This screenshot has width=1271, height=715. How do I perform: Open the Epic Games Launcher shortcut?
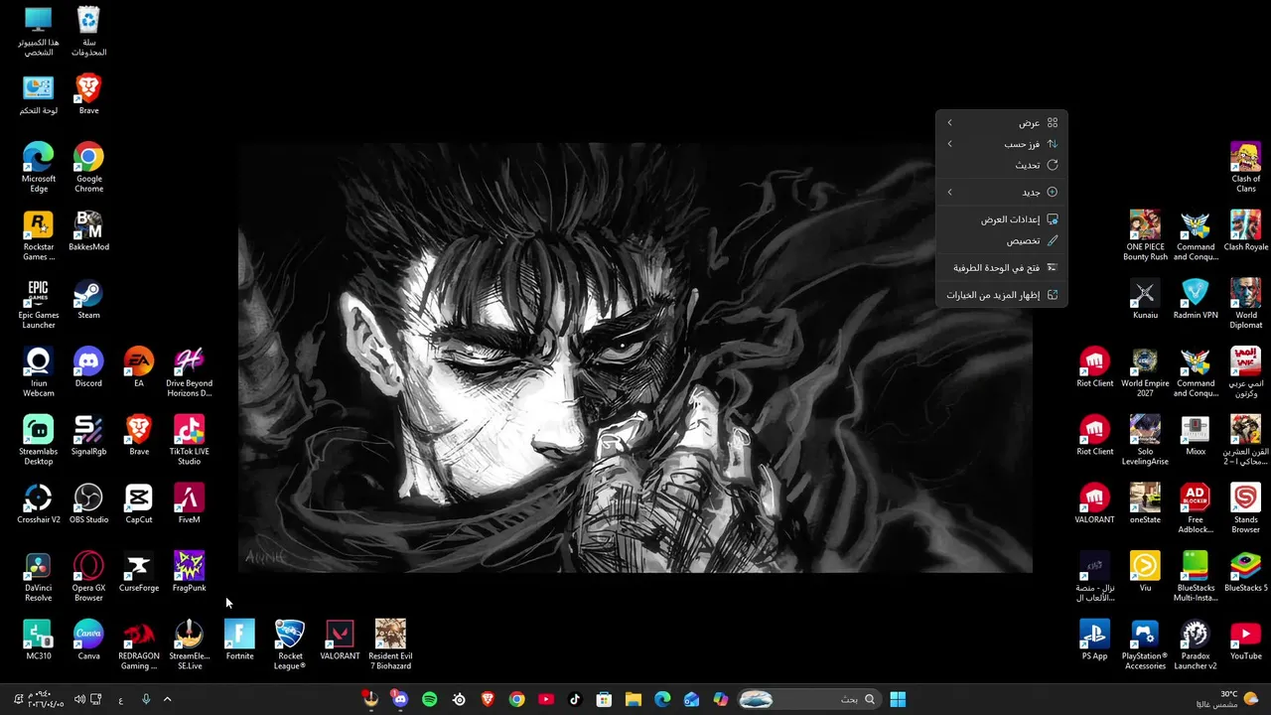38,304
